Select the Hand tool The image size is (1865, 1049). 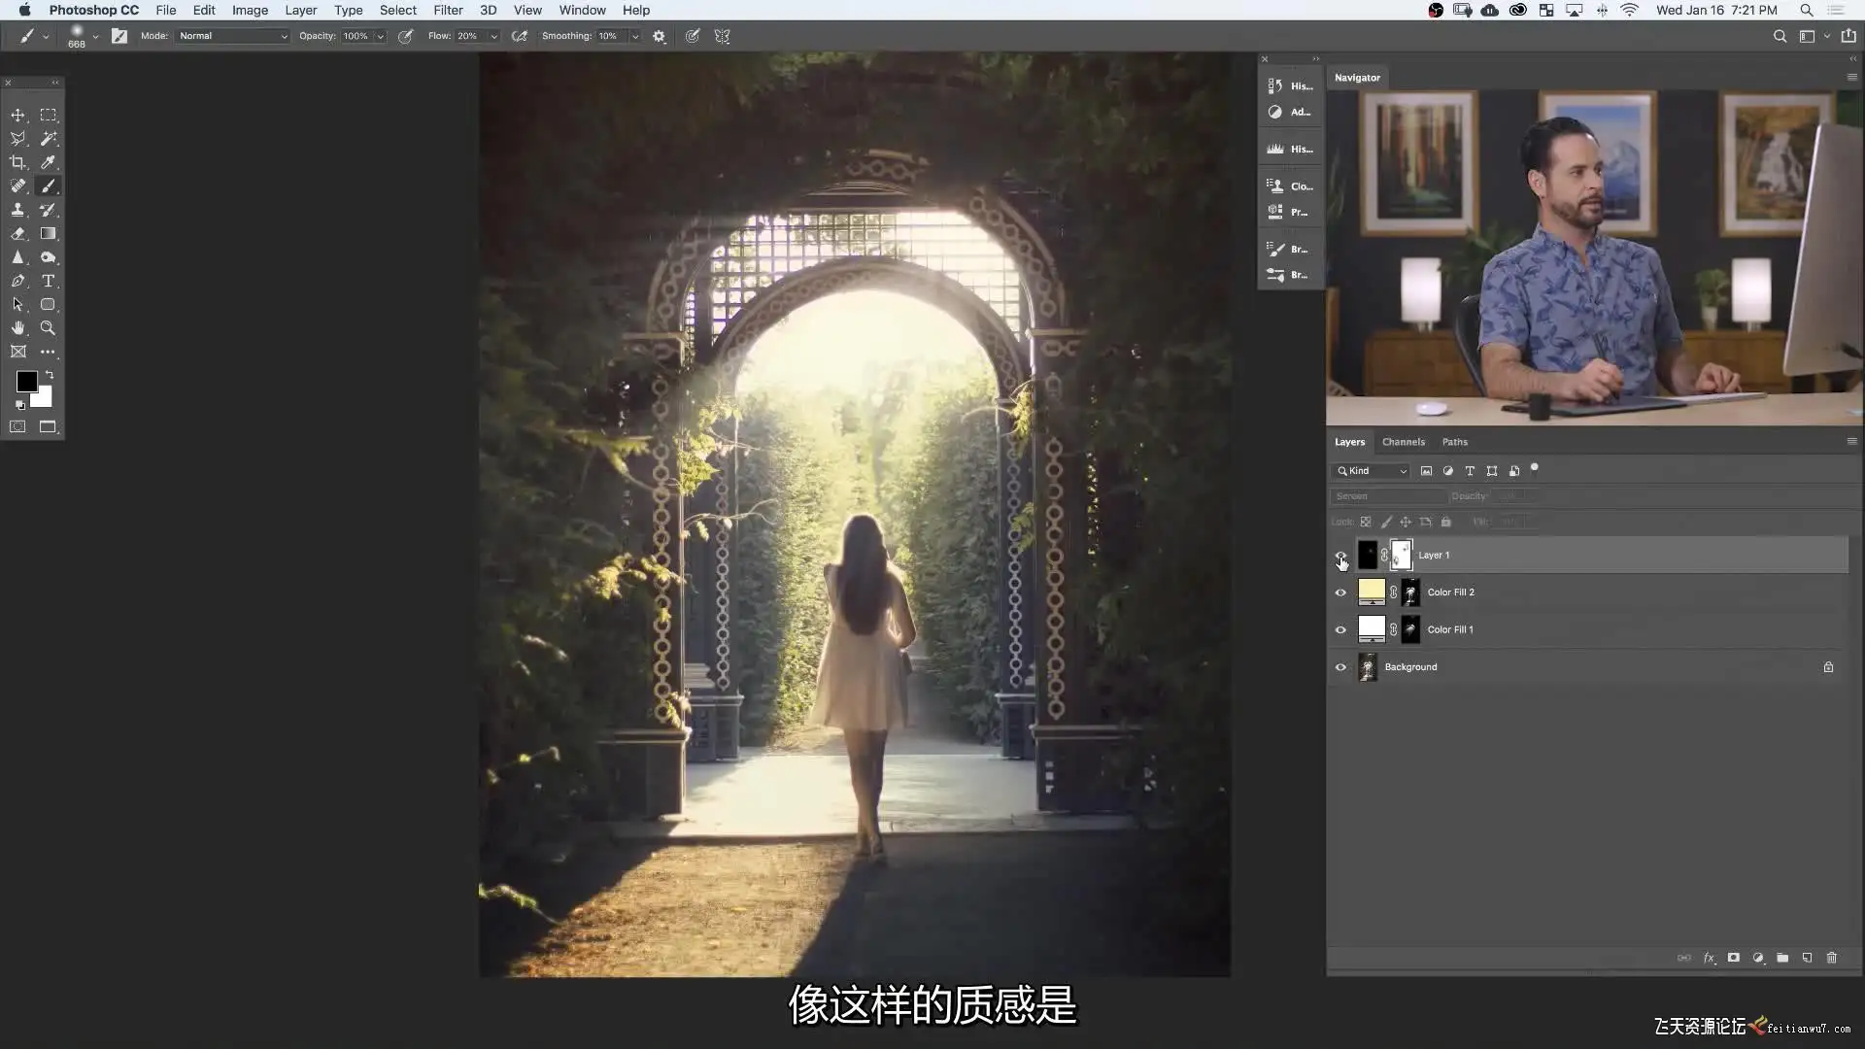[17, 328]
